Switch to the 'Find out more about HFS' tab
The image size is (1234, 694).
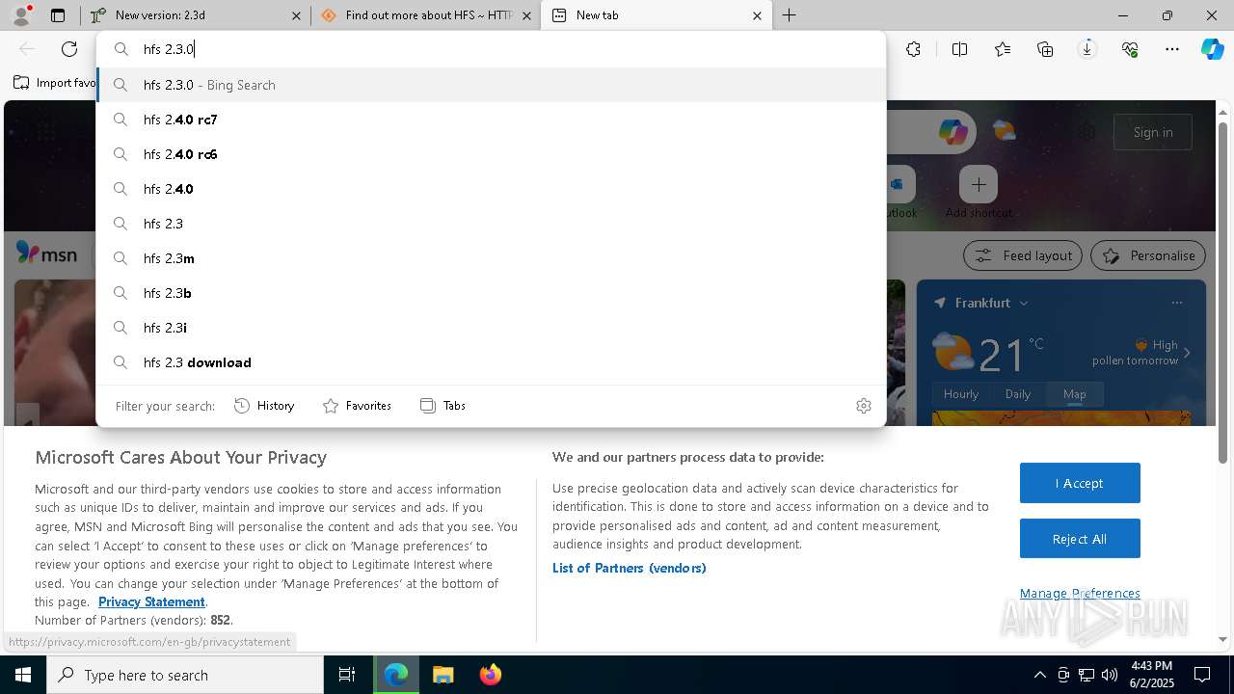pyautogui.click(x=424, y=15)
